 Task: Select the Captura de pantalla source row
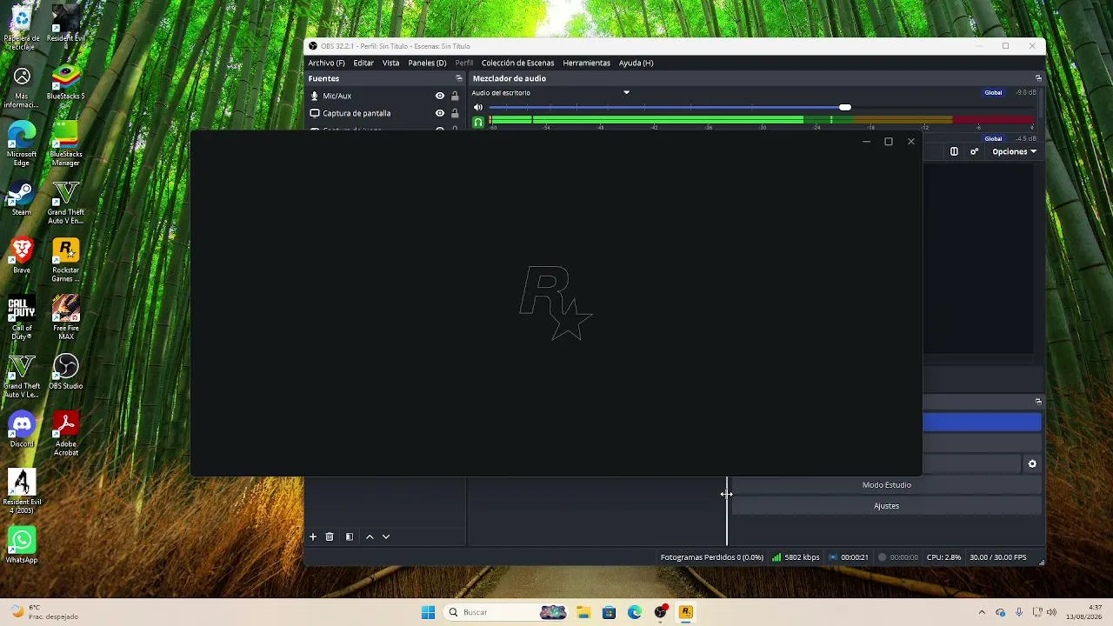click(x=384, y=113)
